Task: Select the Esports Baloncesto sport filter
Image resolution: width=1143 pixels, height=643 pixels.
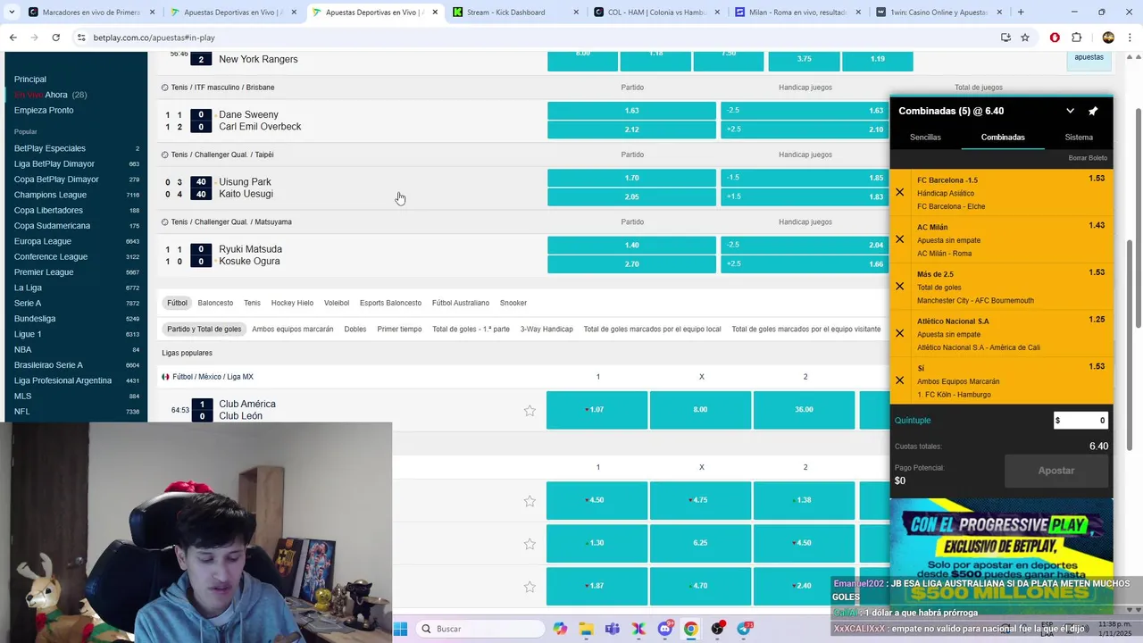Action: [x=390, y=303]
